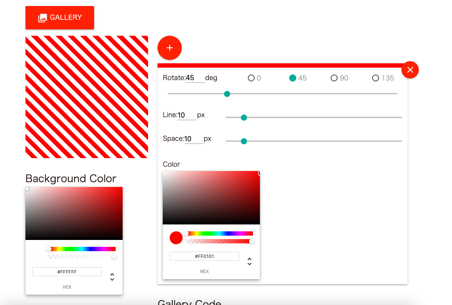Screen dimensions: 452x305
Task: Click the Rotate degree input field
Action: click(195, 78)
